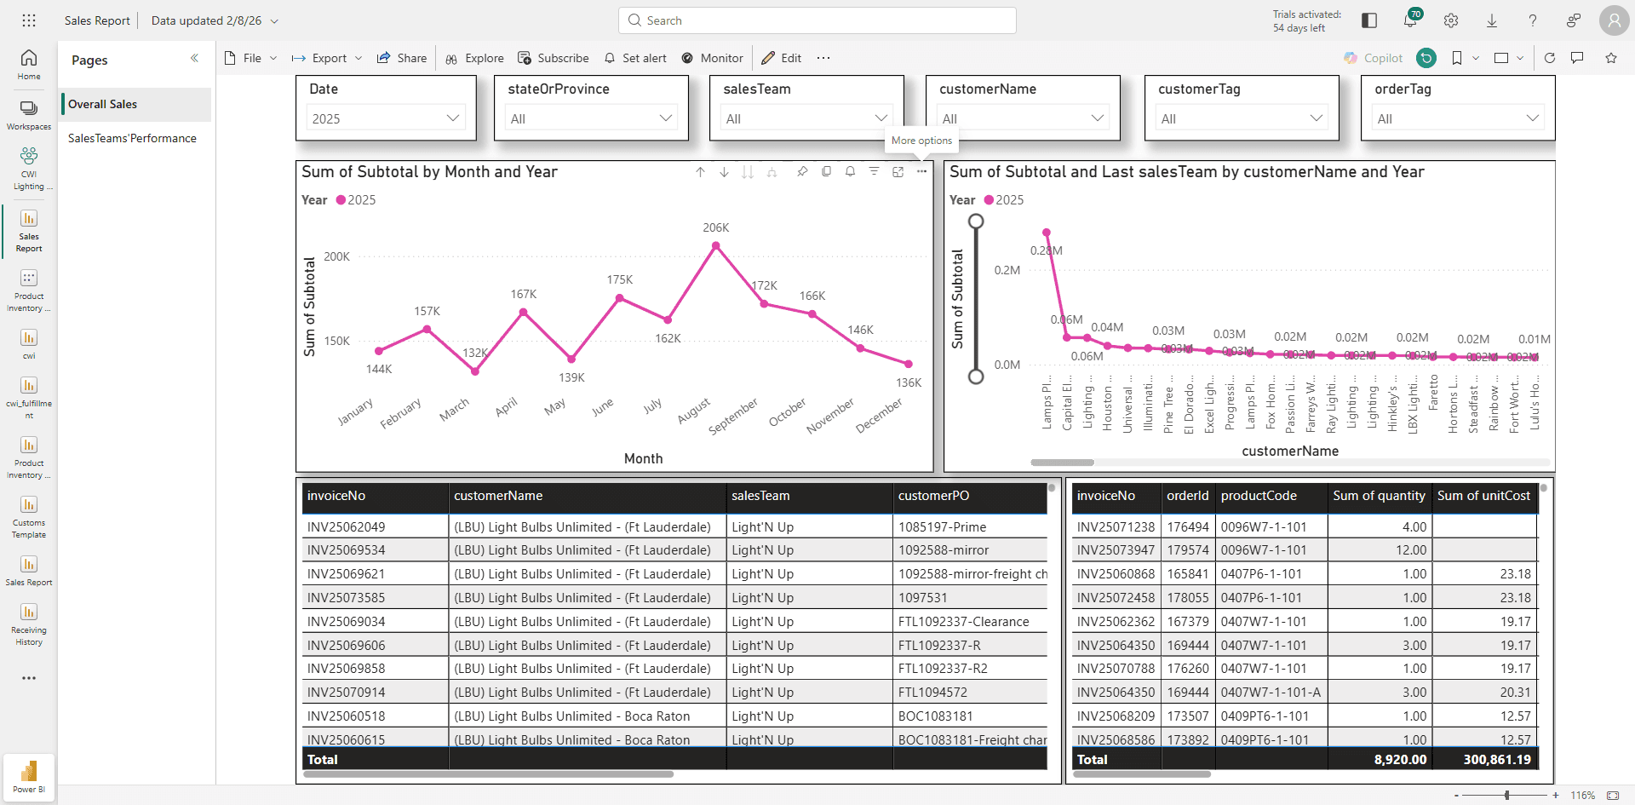Click the Subscribe button
The height and width of the screenshot is (805, 1635).
click(x=554, y=58)
